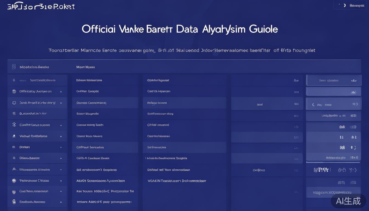Click the AI生成 badge button

[x=348, y=201]
